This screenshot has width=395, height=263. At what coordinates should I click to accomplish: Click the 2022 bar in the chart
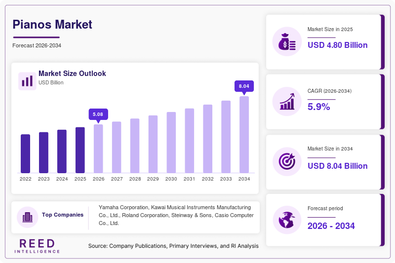pyautogui.click(x=26, y=154)
